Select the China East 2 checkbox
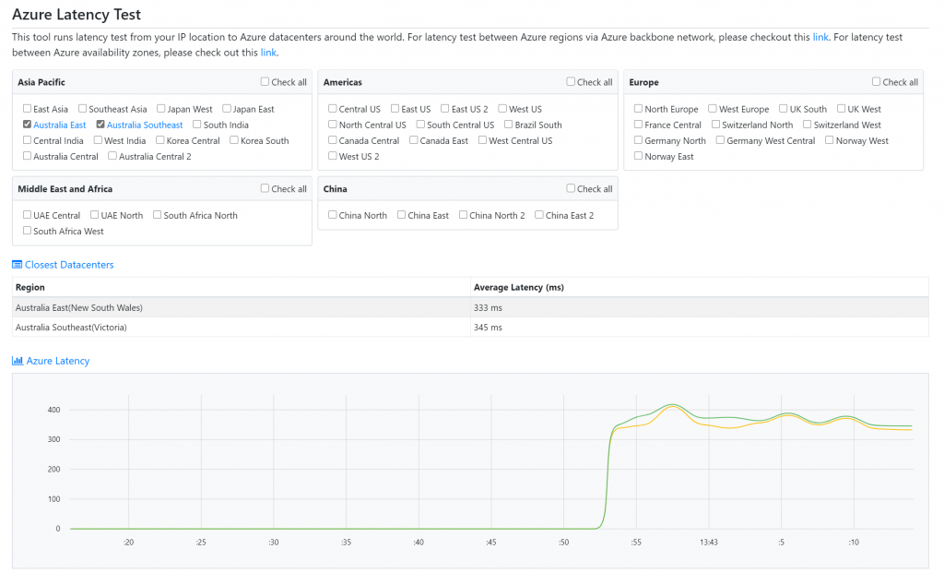 (539, 215)
